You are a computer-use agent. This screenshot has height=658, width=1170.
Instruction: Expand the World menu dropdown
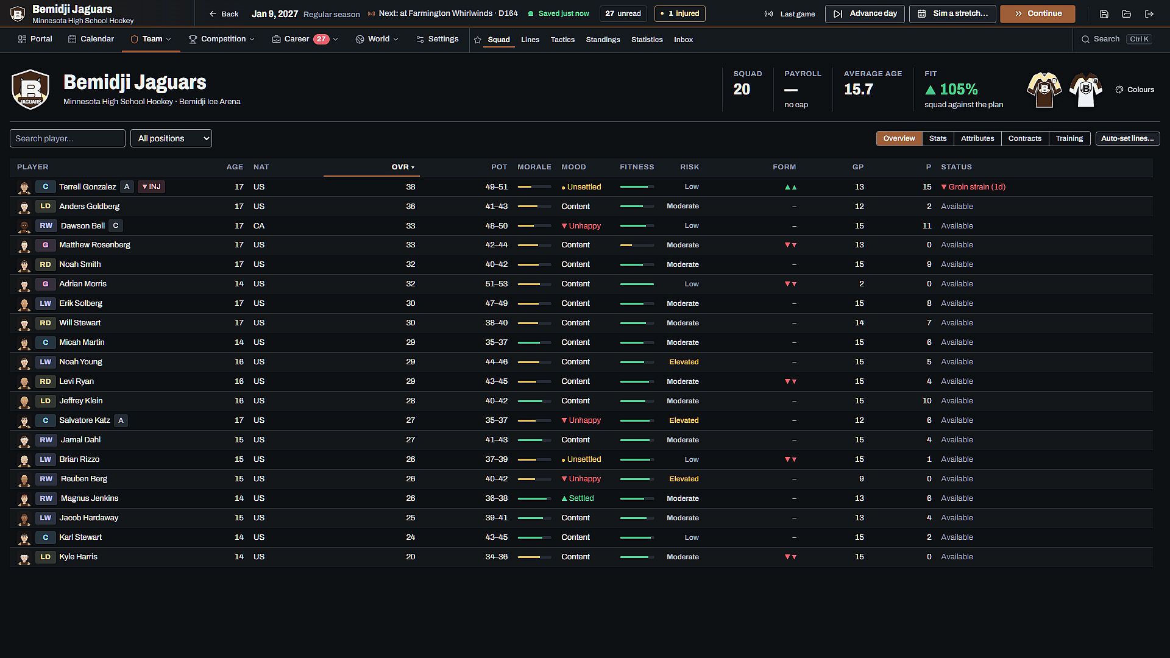click(377, 39)
